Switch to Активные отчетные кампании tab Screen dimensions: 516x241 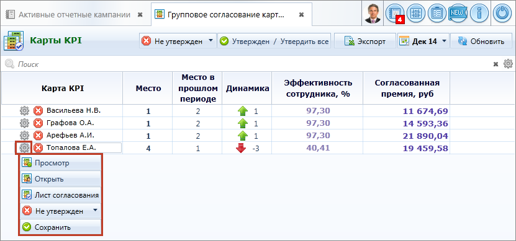click(x=75, y=15)
